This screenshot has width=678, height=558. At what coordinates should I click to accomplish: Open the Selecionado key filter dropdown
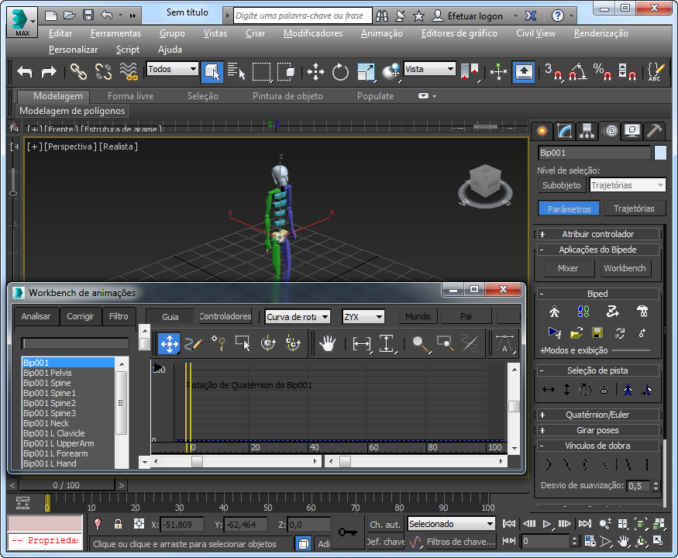(451, 524)
